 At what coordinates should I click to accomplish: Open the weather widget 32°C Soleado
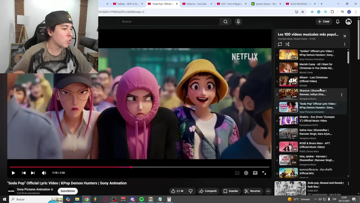[299, 199]
